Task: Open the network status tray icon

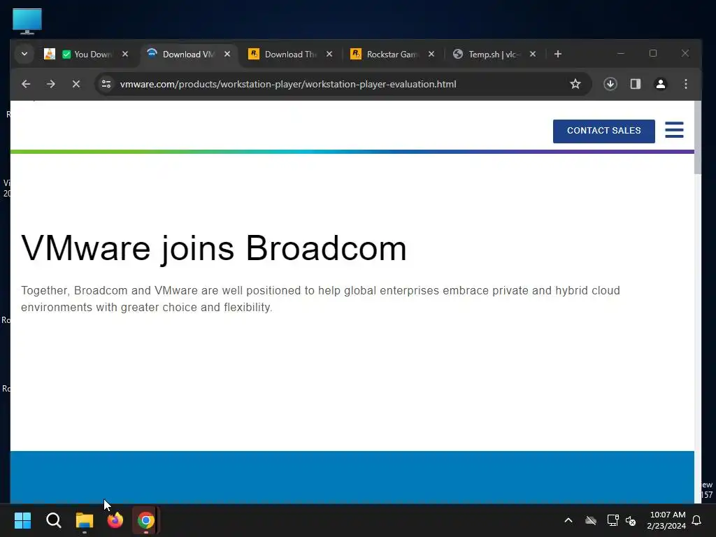Action: click(613, 520)
